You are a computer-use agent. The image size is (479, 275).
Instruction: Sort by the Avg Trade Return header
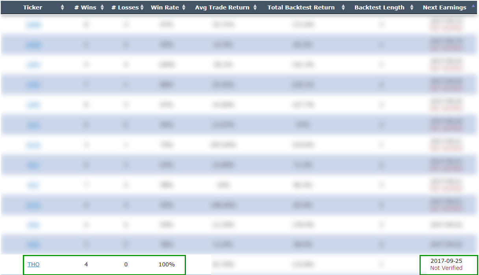[222, 7]
